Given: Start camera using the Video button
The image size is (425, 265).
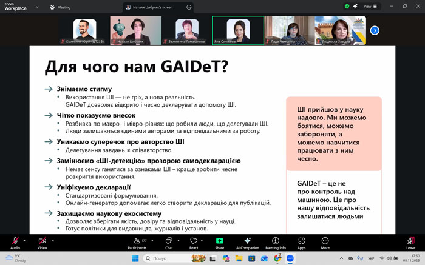Looking at the screenshot, I should tap(42, 241).
